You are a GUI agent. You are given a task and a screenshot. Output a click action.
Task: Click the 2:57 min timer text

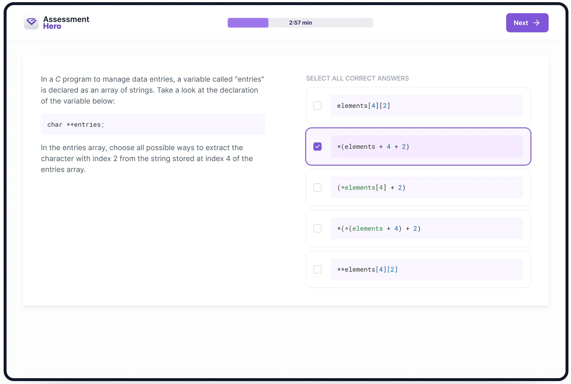coord(300,23)
